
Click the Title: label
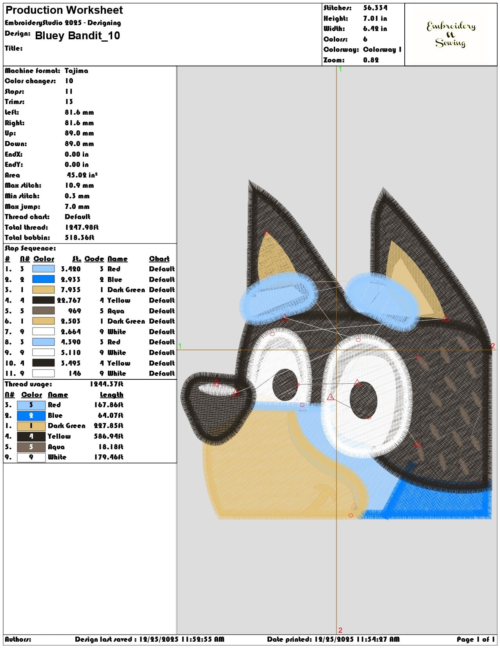pos(14,48)
